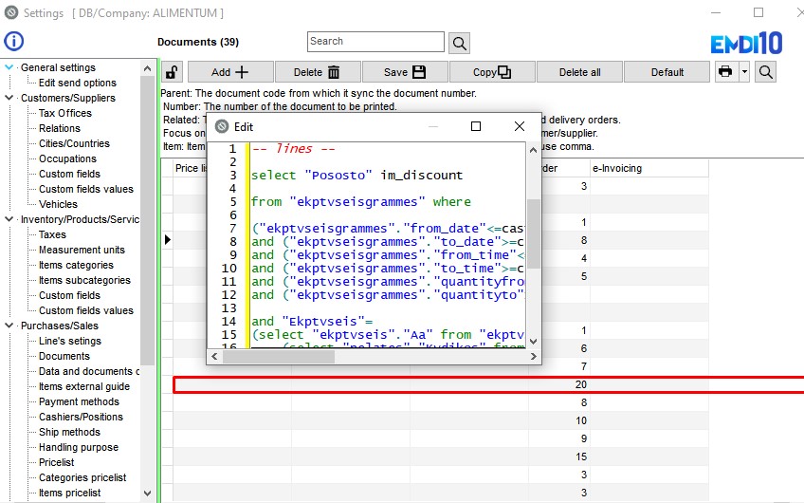This screenshot has width=804, height=503.
Task: Select Items categories in the tree
Action: [76, 265]
